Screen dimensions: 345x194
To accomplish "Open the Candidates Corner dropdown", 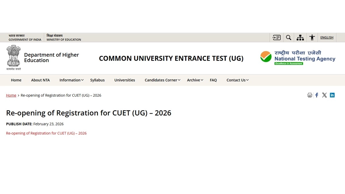I will tap(161, 80).
